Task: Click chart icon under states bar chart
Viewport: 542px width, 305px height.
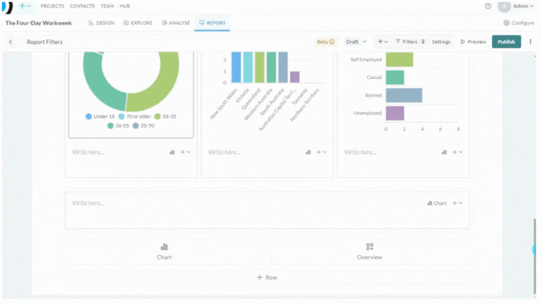Action: [308, 152]
